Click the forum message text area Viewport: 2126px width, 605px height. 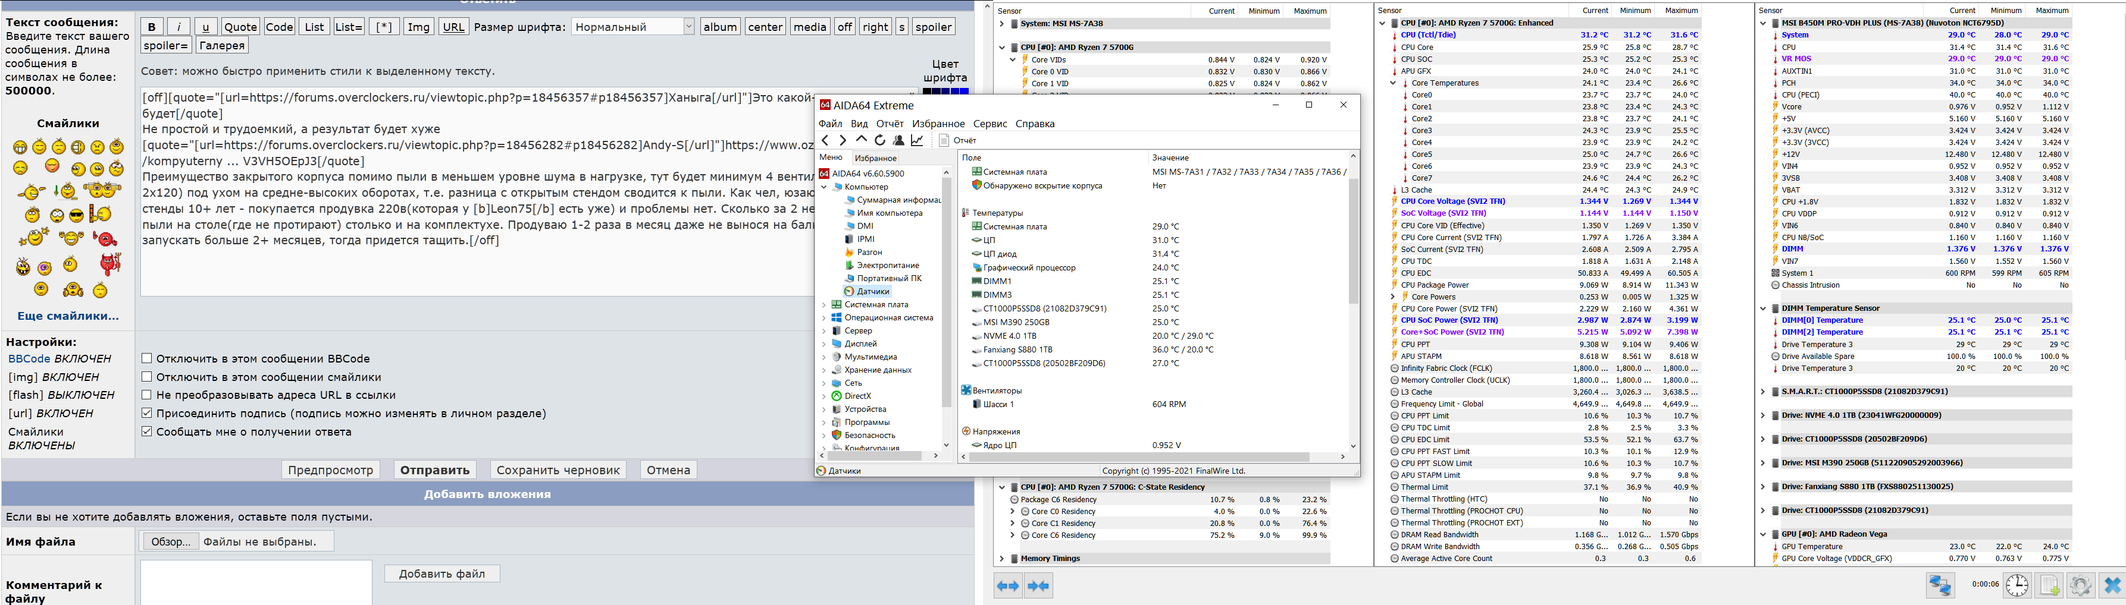(x=477, y=191)
